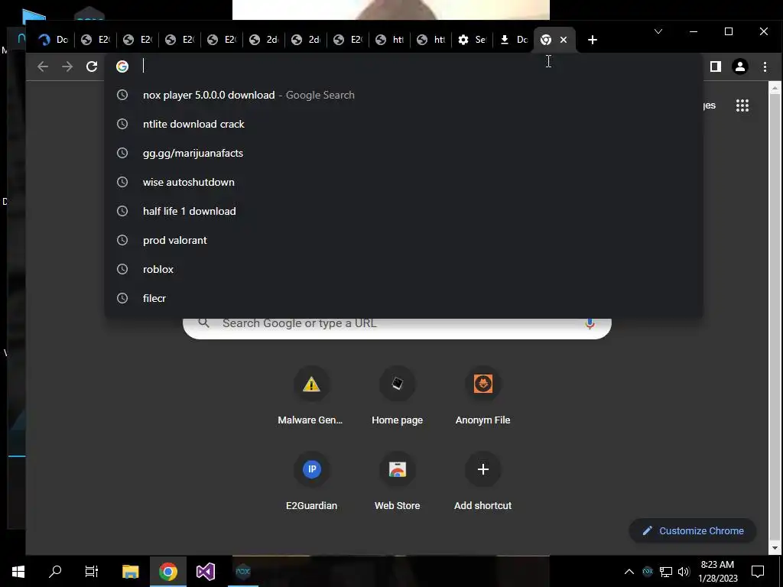Screen dimensions: 783x587
Task: Select 'half life 1 download' suggestion
Action: 404,211
